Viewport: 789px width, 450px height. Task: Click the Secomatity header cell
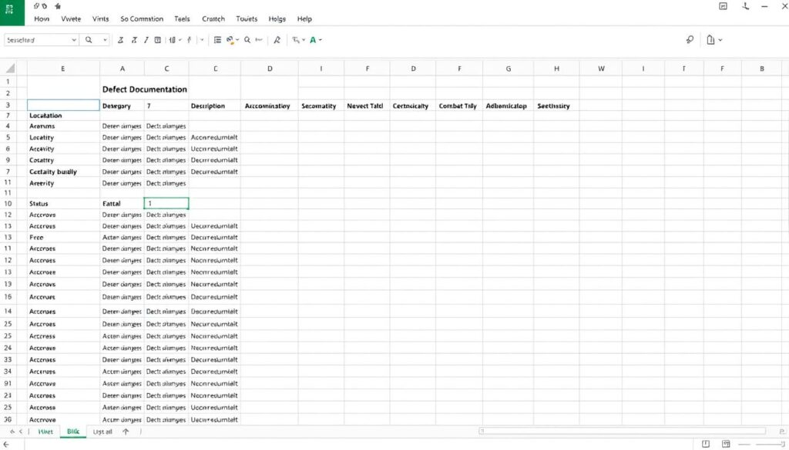coord(321,105)
